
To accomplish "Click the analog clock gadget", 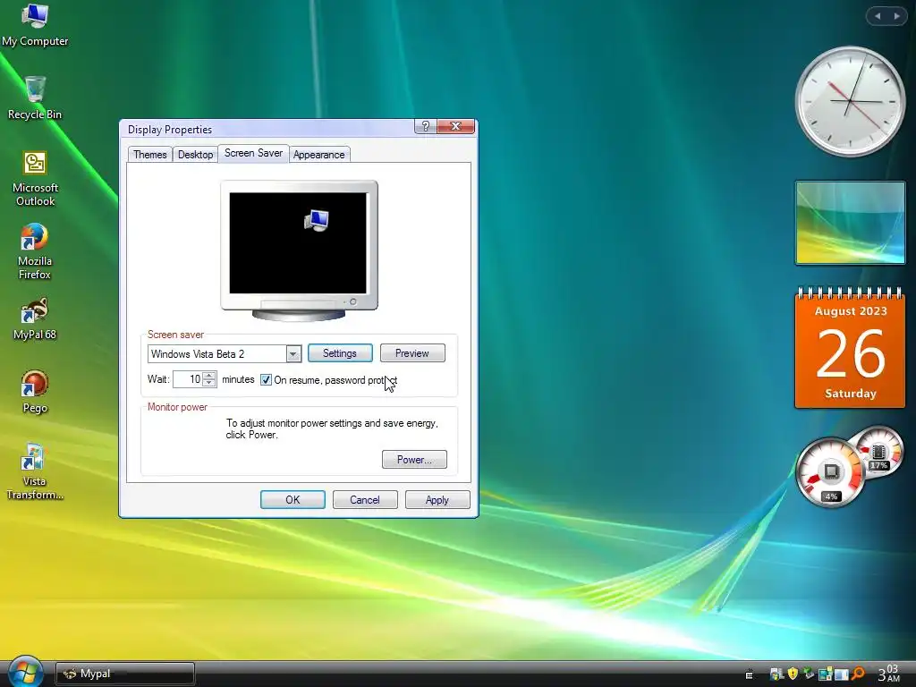I will pos(851,101).
